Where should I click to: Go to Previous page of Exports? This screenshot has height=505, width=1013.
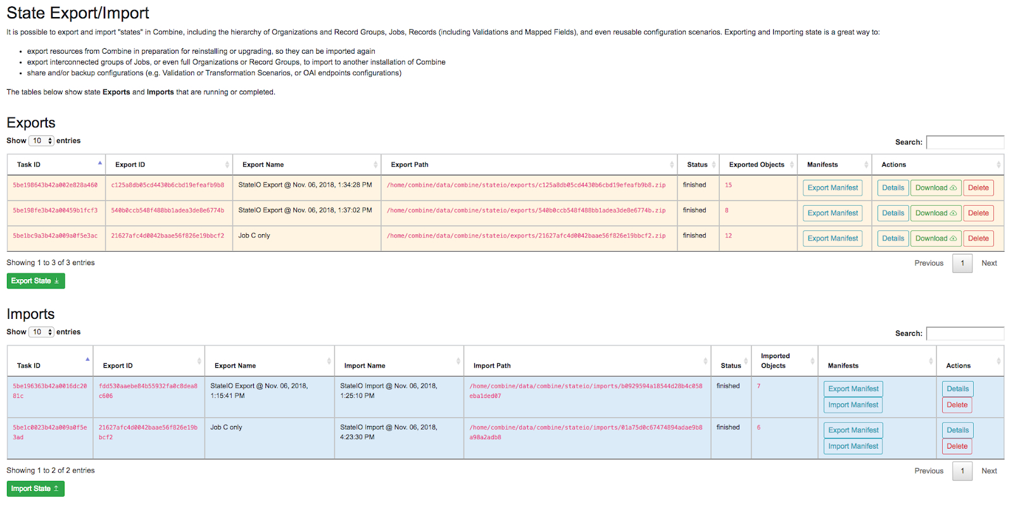pos(929,263)
